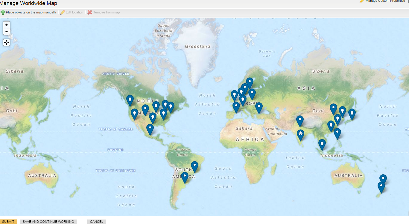
Task: Select the Malay Peninsula pin above Indonesia
Action: (322, 145)
